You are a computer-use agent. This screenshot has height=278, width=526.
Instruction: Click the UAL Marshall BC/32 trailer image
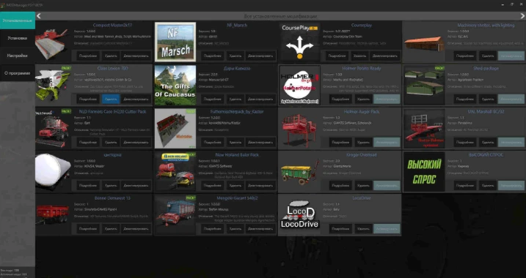coord(424,128)
